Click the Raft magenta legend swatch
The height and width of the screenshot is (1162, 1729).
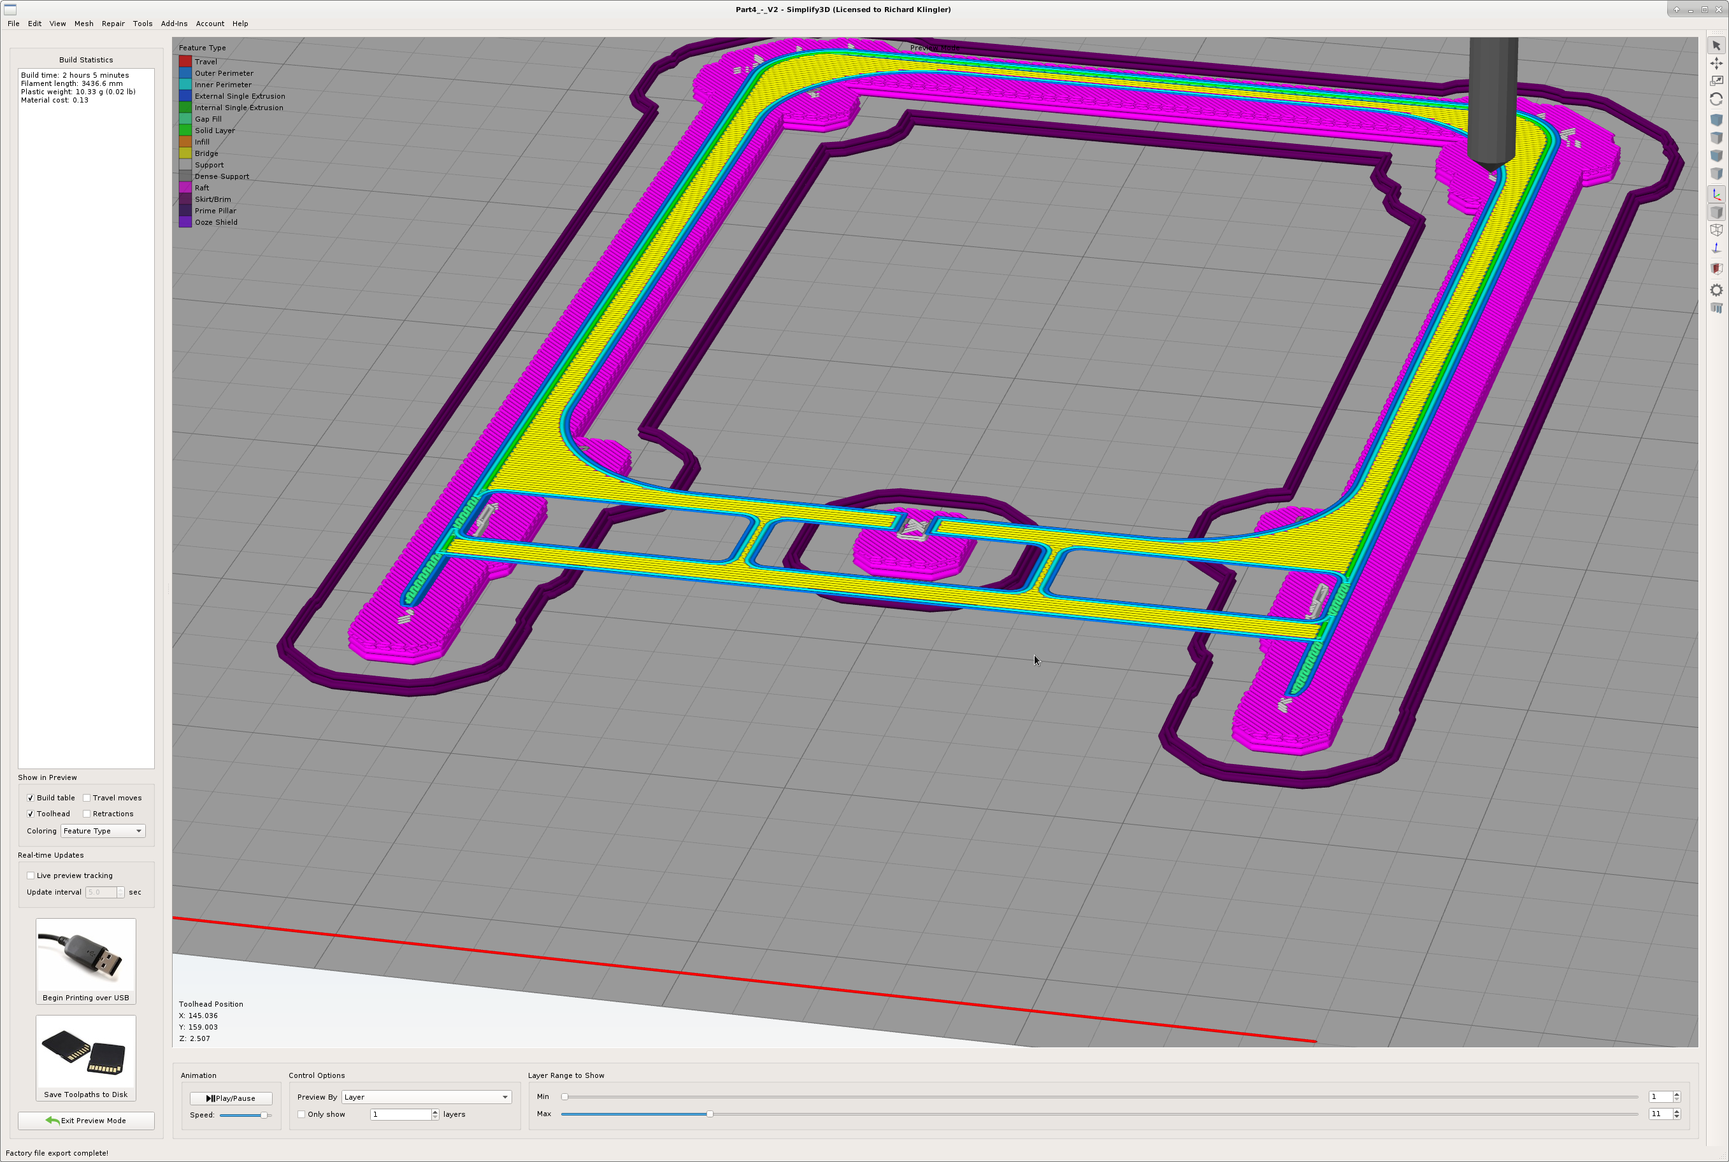pyautogui.click(x=185, y=187)
